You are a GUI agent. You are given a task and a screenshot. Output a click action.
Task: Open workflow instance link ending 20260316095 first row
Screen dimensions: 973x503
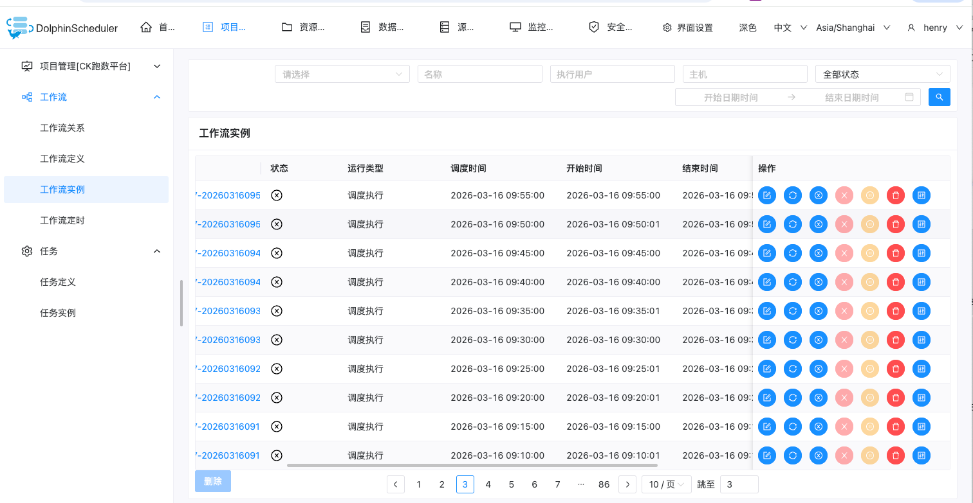point(228,195)
